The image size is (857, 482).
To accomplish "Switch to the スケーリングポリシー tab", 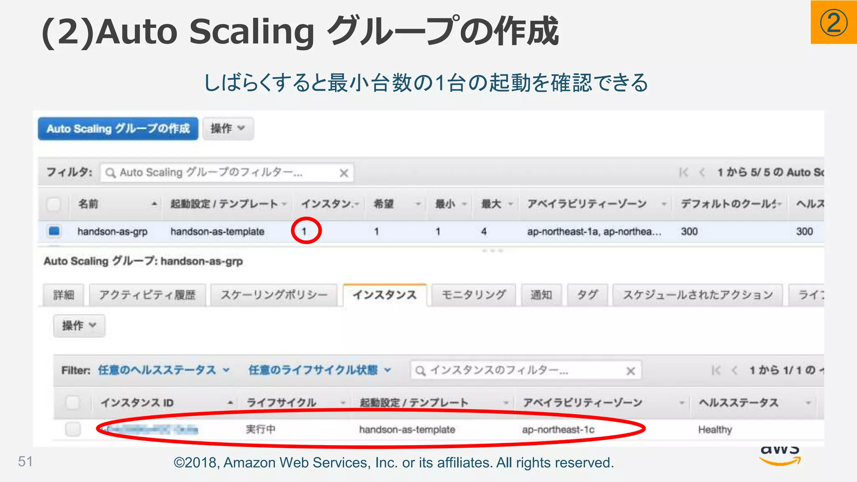I will [274, 295].
